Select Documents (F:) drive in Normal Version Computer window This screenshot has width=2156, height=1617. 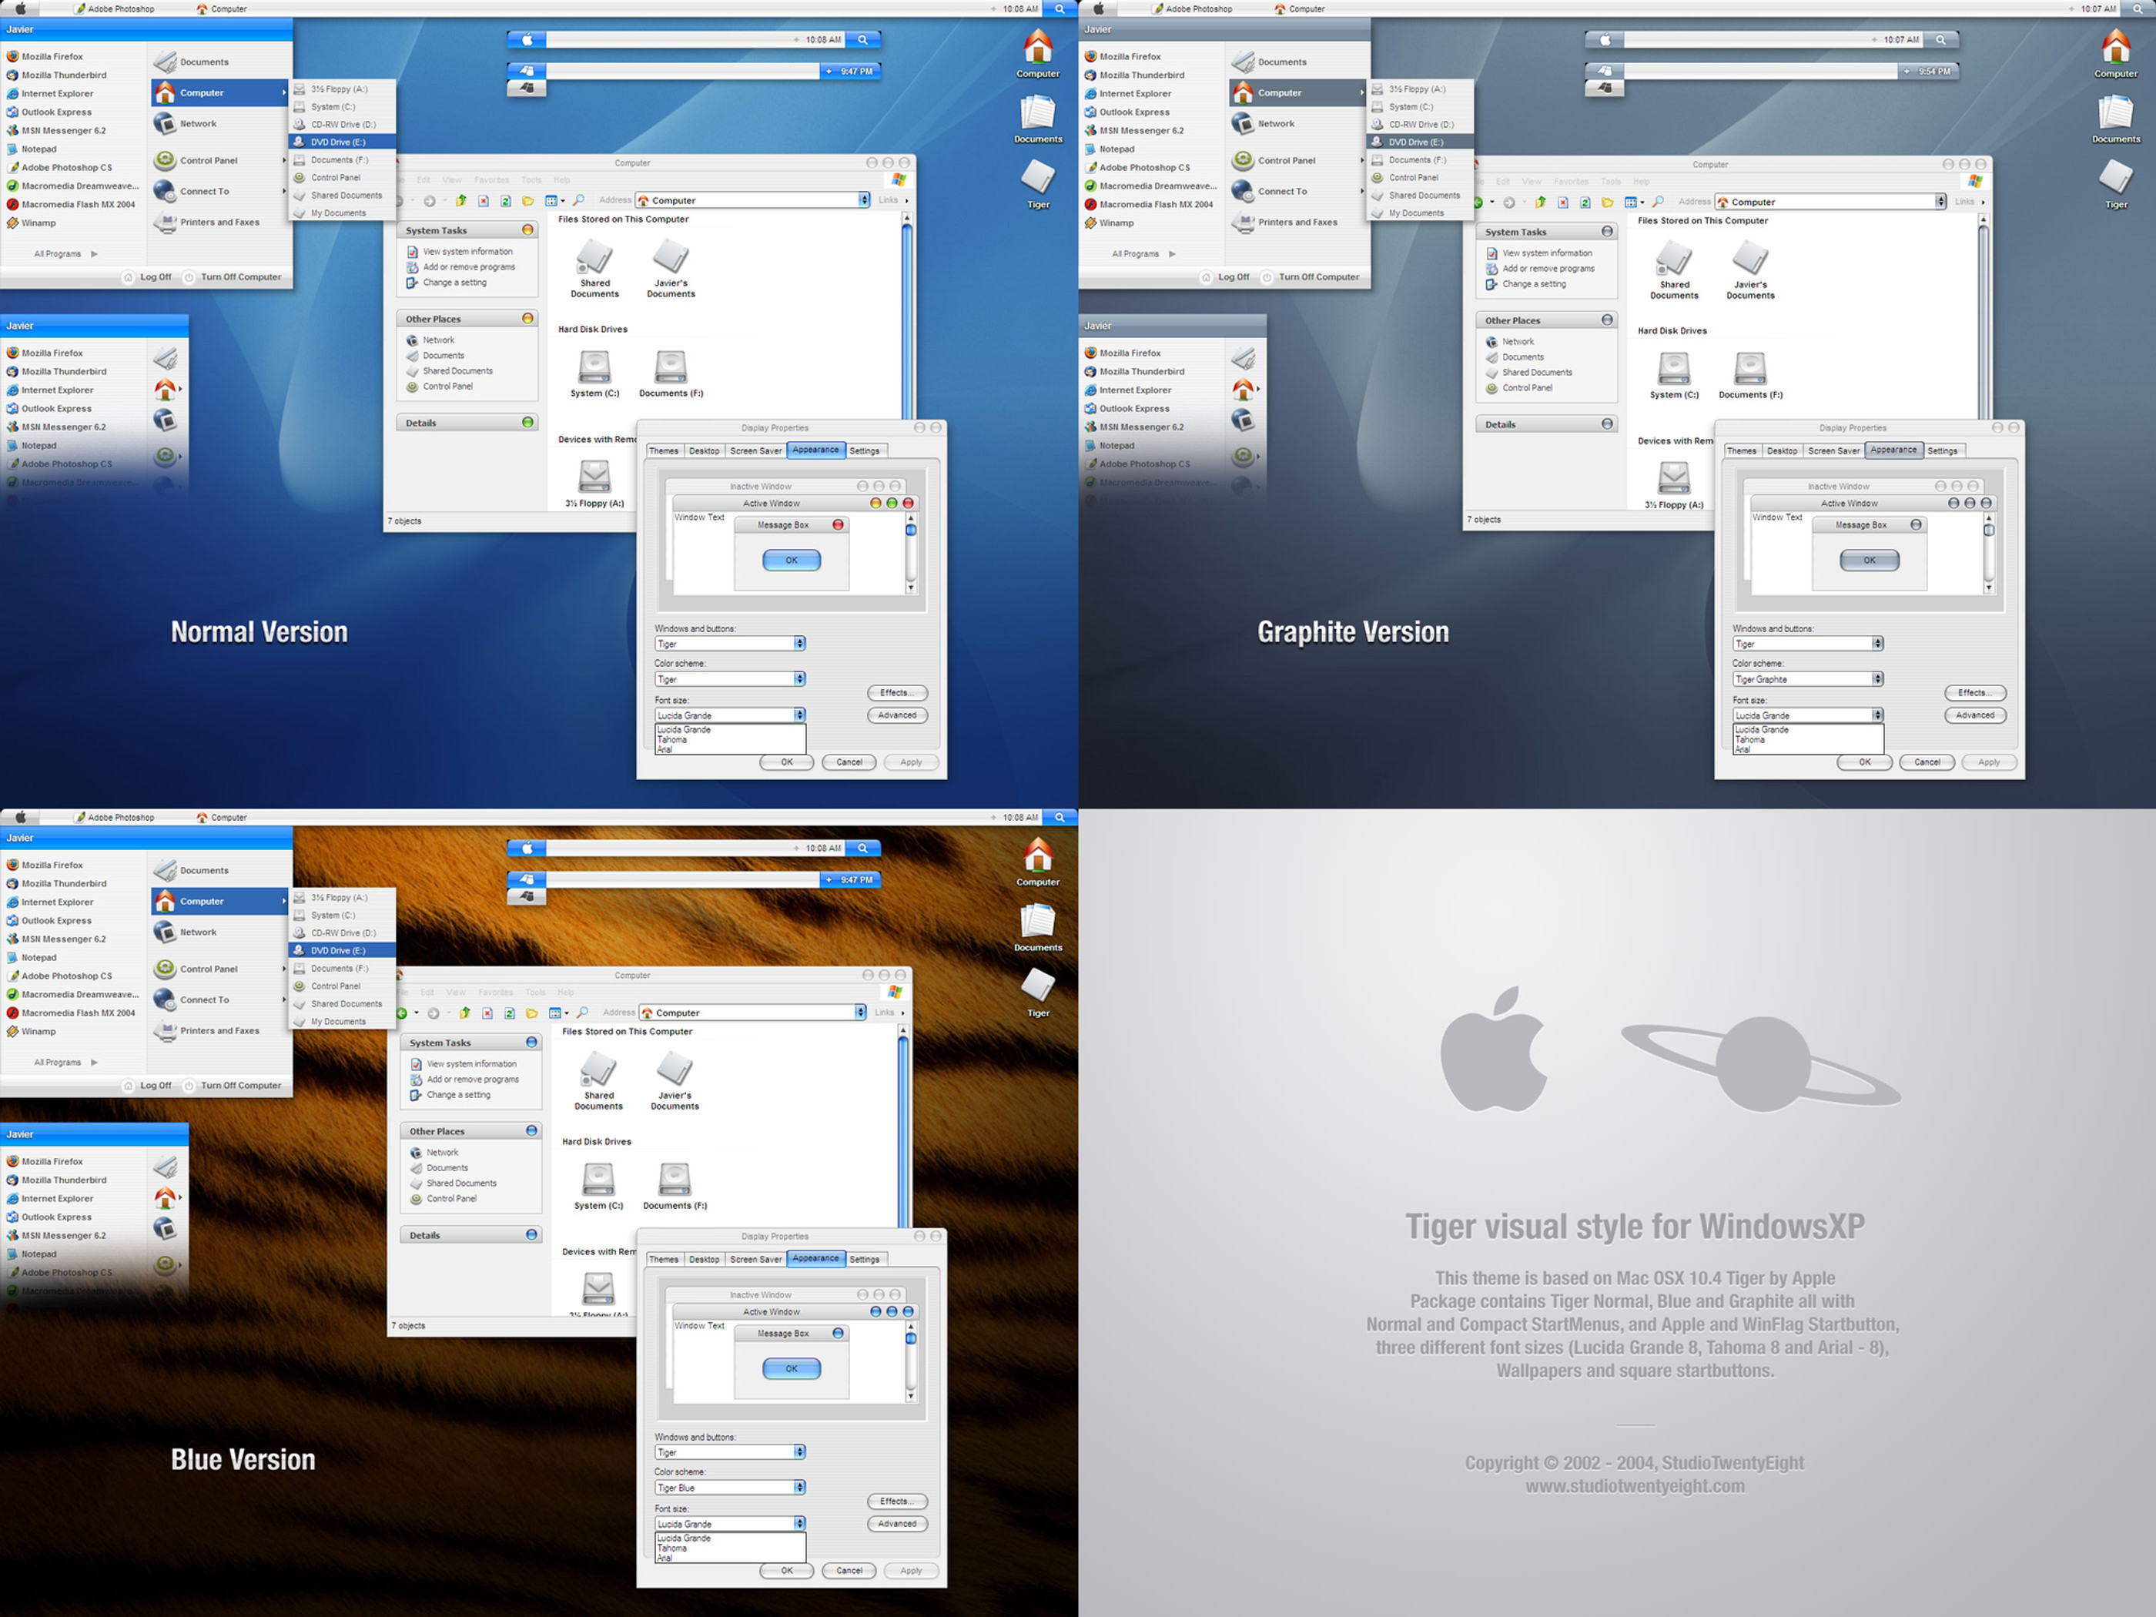tap(671, 374)
